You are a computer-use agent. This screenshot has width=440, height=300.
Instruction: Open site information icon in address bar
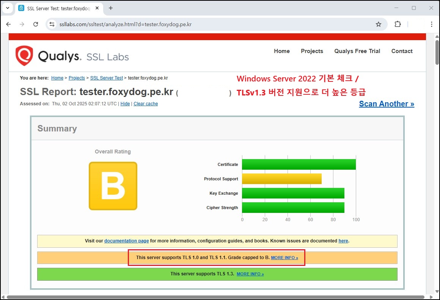(x=52, y=24)
